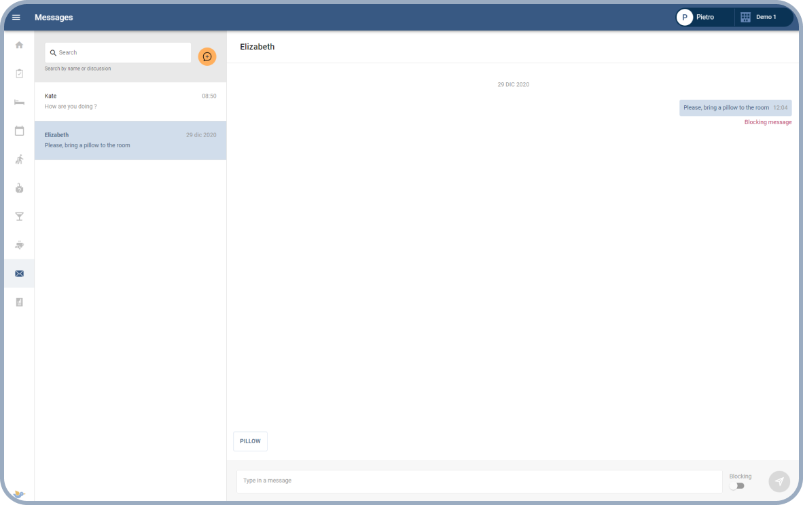Open the Pietro user profile menu
This screenshot has width=803, height=505.
point(703,17)
